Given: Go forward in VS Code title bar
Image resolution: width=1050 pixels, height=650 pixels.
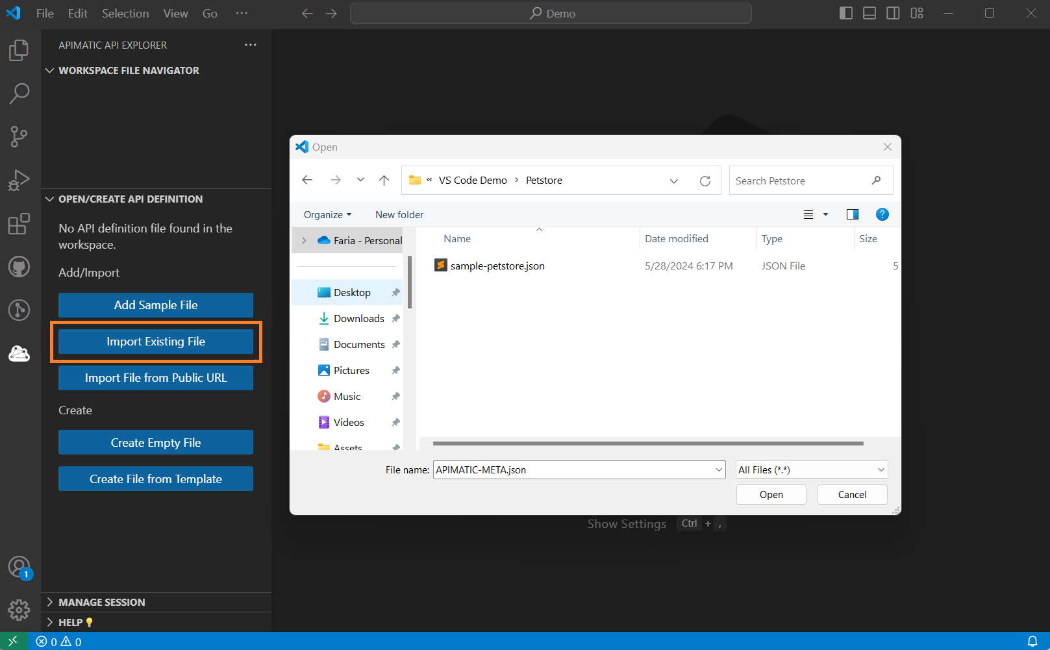Looking at the screenshot, I should (331, 13).
